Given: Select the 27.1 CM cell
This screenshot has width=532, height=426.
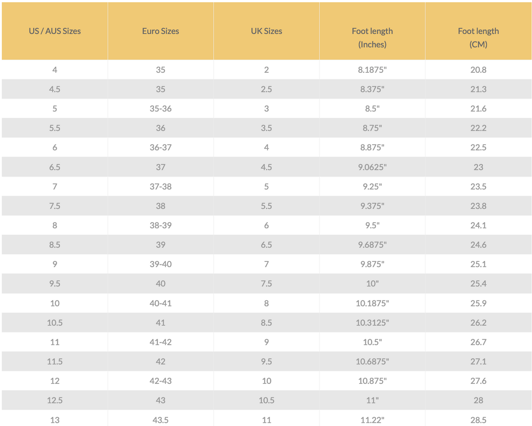Looking at the screenshot, I should pyautogui.click(x=478, y=361).
